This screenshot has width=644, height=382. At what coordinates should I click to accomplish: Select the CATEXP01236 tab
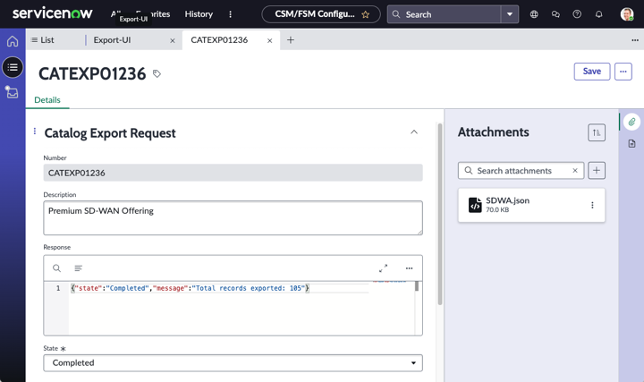[219, 40]
